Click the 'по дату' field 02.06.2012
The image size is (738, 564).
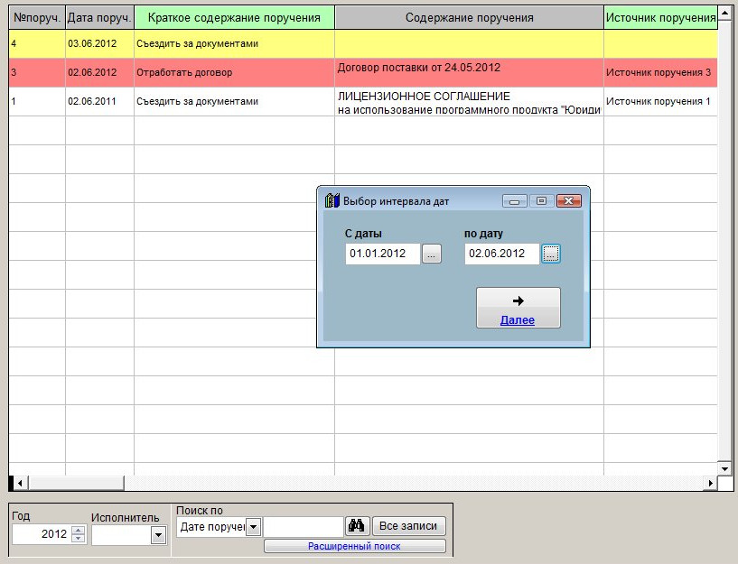pos(501,254)
